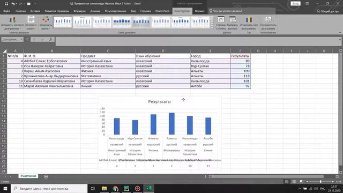Apply the first chart style thumbnail
This screenshot has height=193, width=343.
tap(63, 22)
